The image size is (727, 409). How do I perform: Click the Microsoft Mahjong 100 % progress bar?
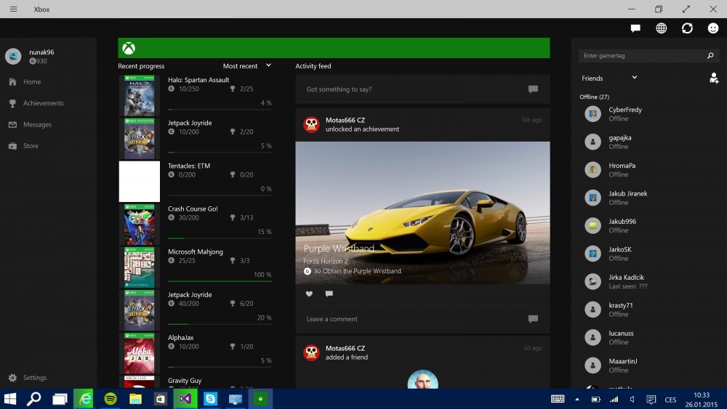click(x=220, y=281)
